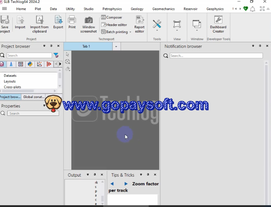
Task: Switch to the Home ribbon tab
Action: pyautogui.click(x=21, y=9)
